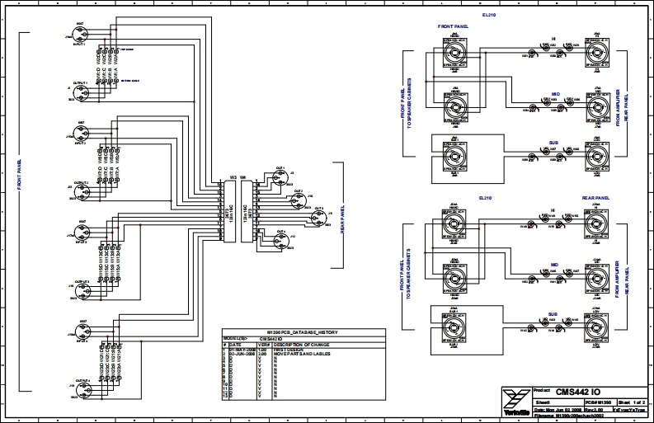Select the Filename field in title block

tap(569, 416)
